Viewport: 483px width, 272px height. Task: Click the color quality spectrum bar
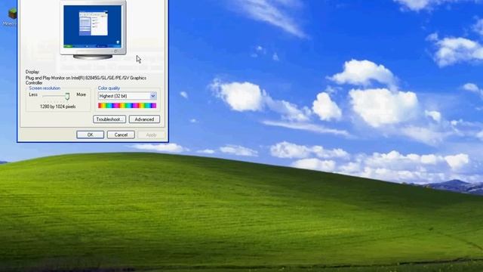click(x=128, y=106)
